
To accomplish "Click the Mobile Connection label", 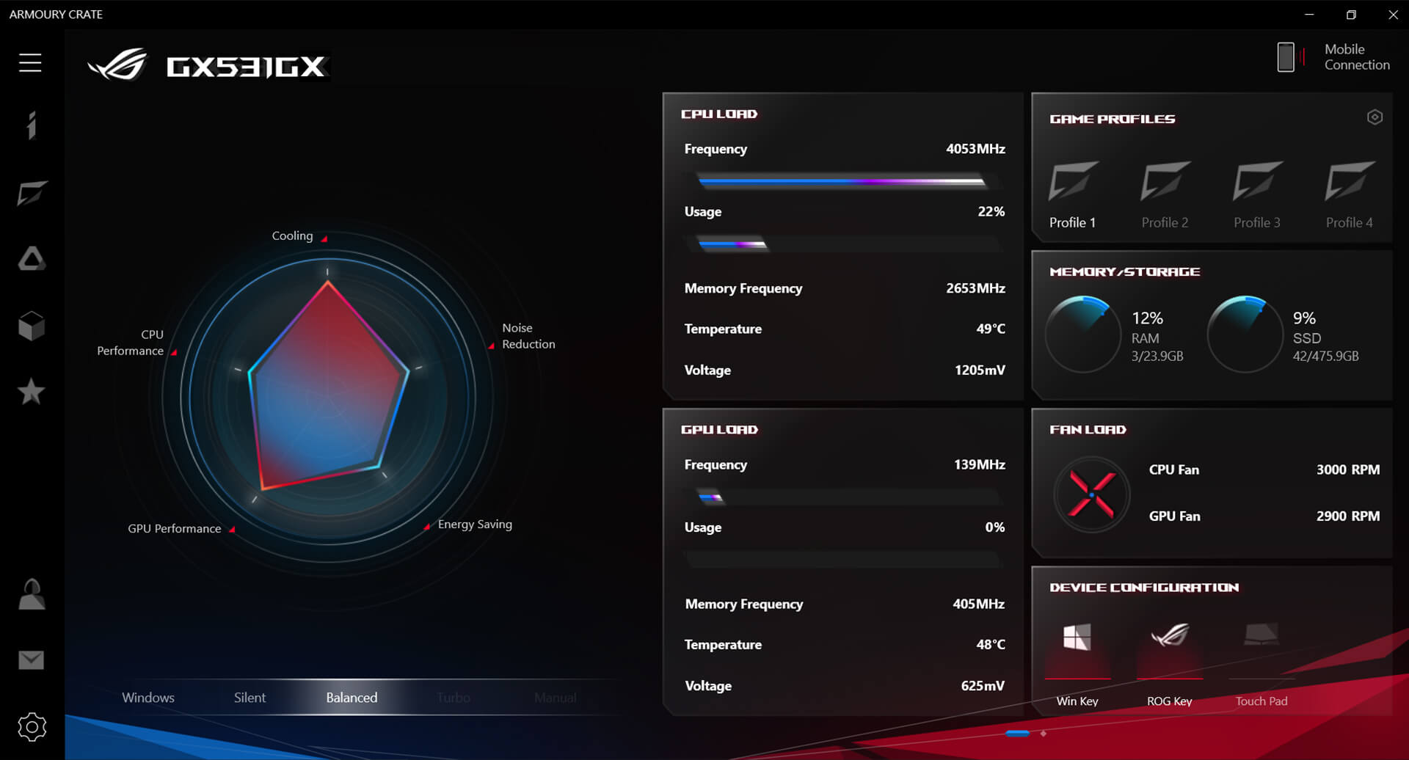I will (x=1357, y=57).
